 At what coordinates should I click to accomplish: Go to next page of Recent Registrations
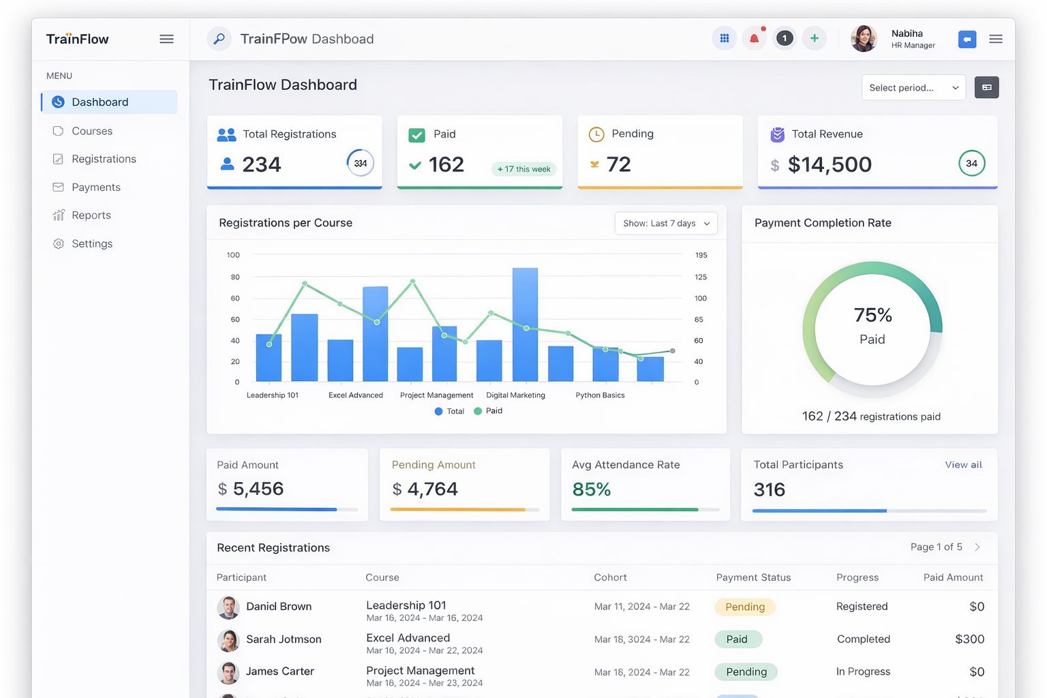(x=977, y=547)
